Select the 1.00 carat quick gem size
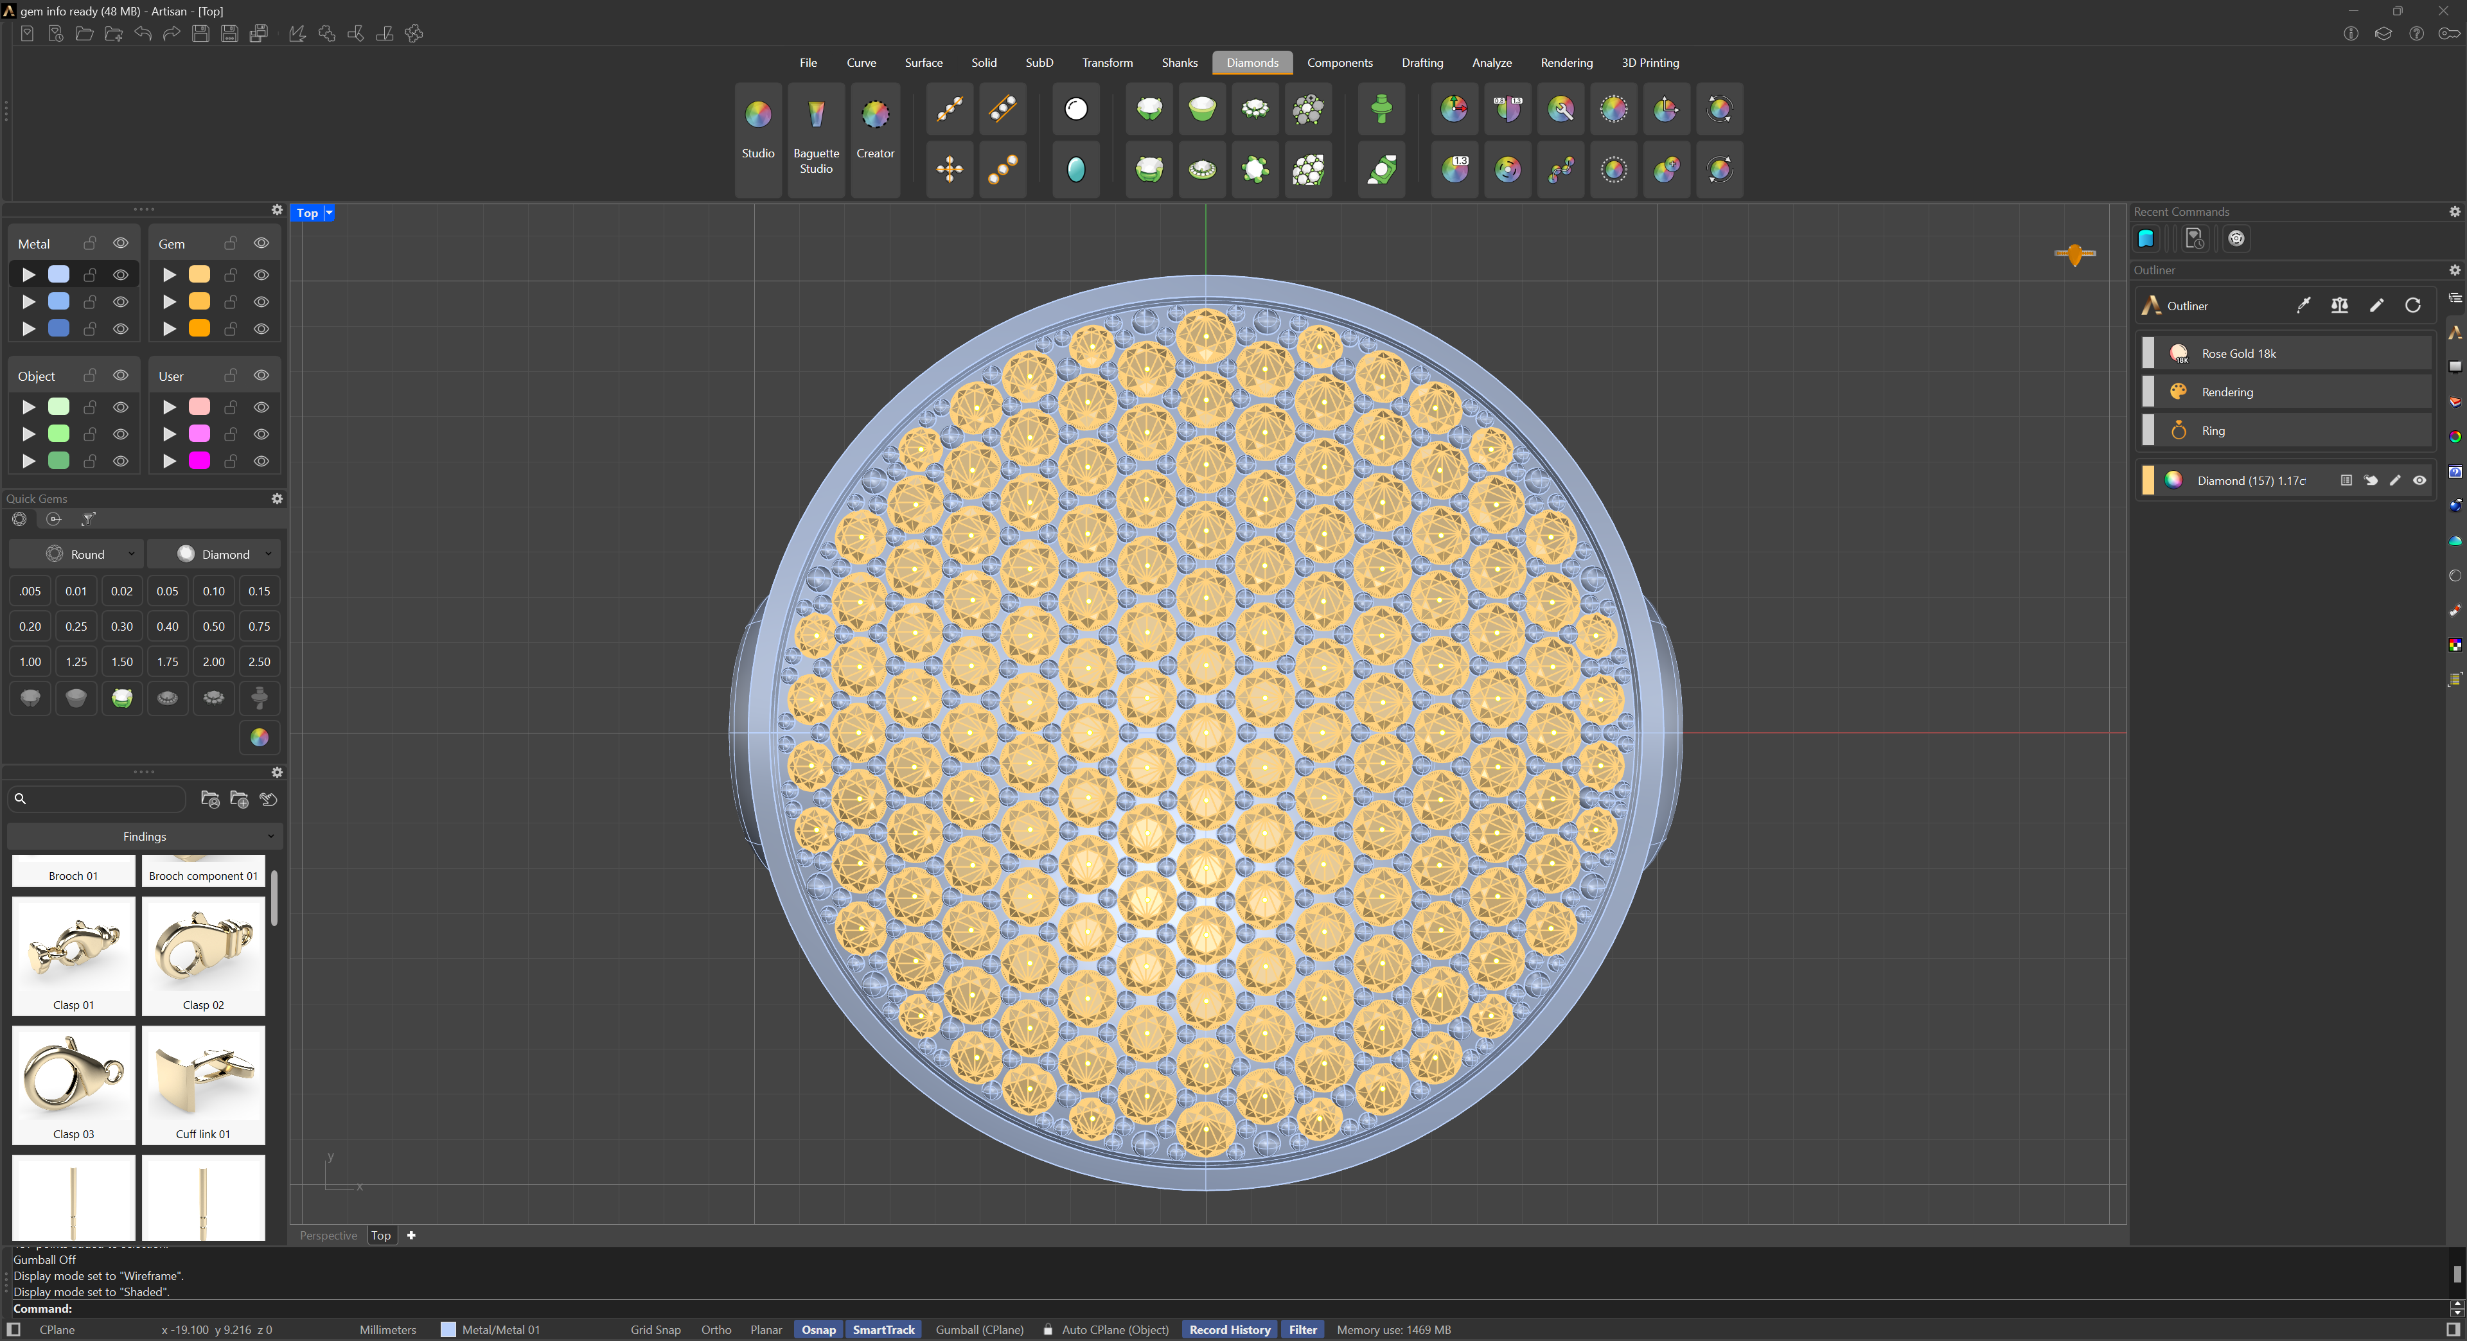The image size is (2467, 1341). click(30, 662)
